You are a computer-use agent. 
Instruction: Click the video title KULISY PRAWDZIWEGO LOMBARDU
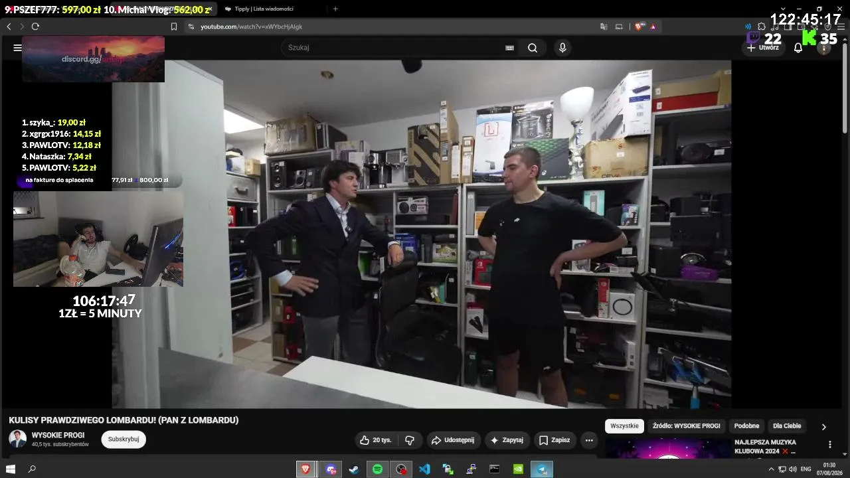pos(124,420)
